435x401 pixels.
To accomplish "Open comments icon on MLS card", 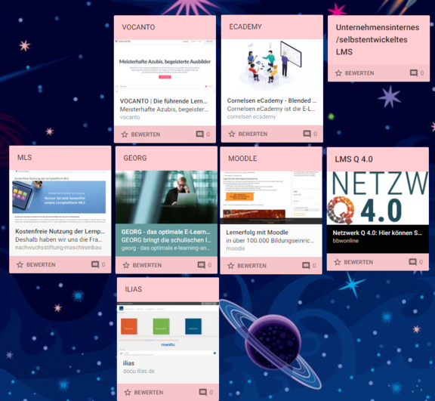I will click(95, 264).
